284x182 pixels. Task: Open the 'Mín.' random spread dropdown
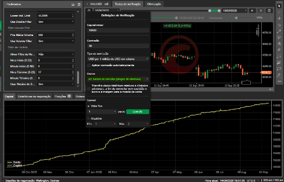click(x=105, y=124)
